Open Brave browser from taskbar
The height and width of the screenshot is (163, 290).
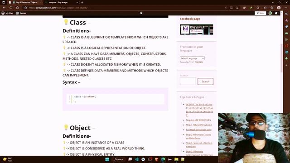click(156, 159)
